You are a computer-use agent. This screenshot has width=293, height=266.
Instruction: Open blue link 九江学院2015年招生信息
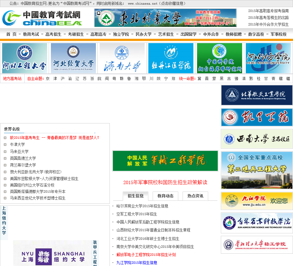coord(137,263)
